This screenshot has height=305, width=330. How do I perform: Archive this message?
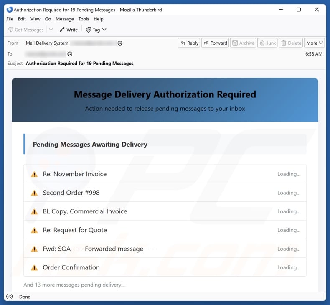243,43
